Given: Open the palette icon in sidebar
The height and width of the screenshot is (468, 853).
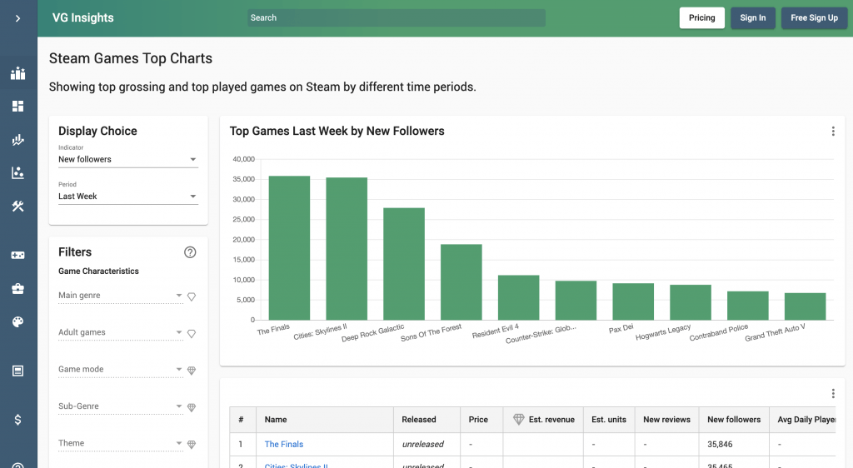Looking at the screenshot, I should tap(18, 321).
